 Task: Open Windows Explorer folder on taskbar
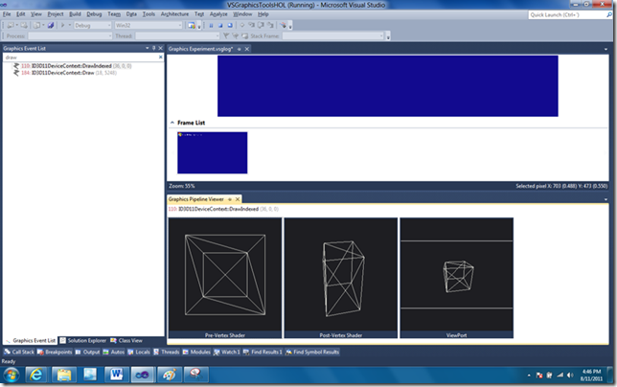point(64,375)
